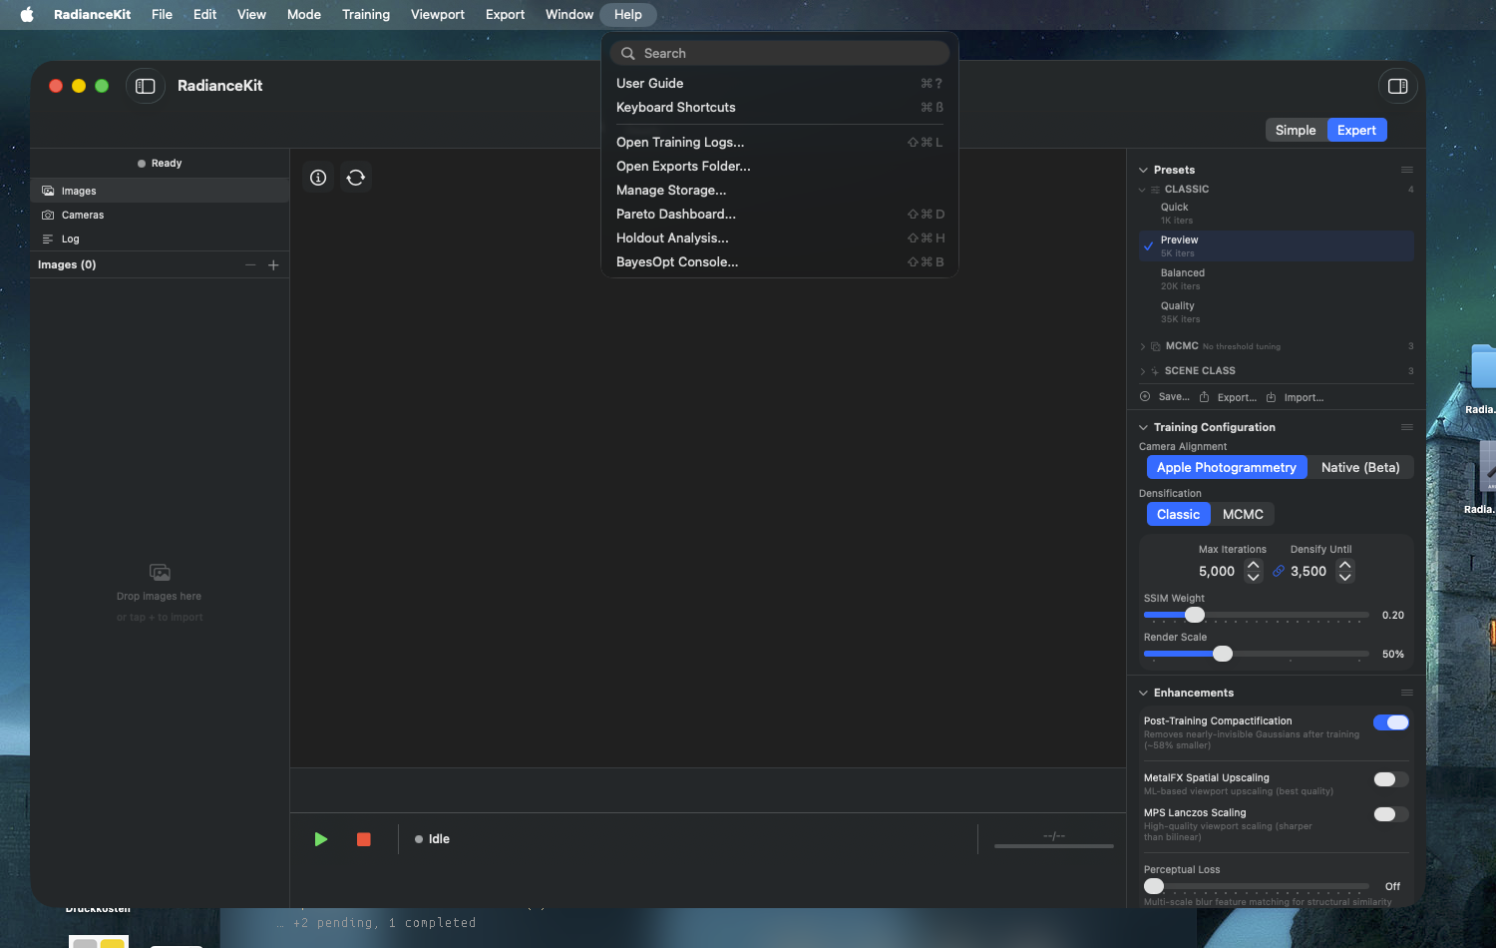Open the Presets section options menu icon
The image size is (1496, 948).
pos(1407,170)
